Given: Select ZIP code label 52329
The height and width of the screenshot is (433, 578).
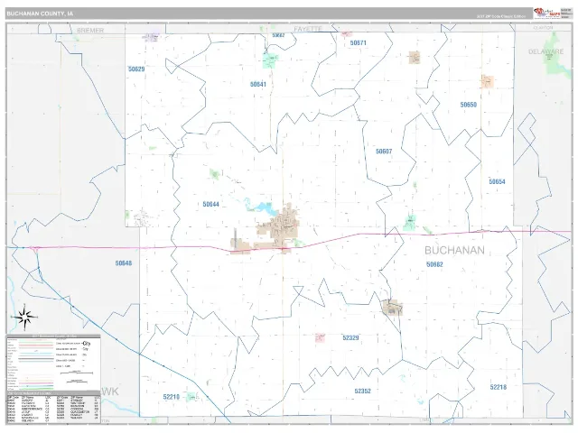Looking at the screenshot, I should (350, 337).
